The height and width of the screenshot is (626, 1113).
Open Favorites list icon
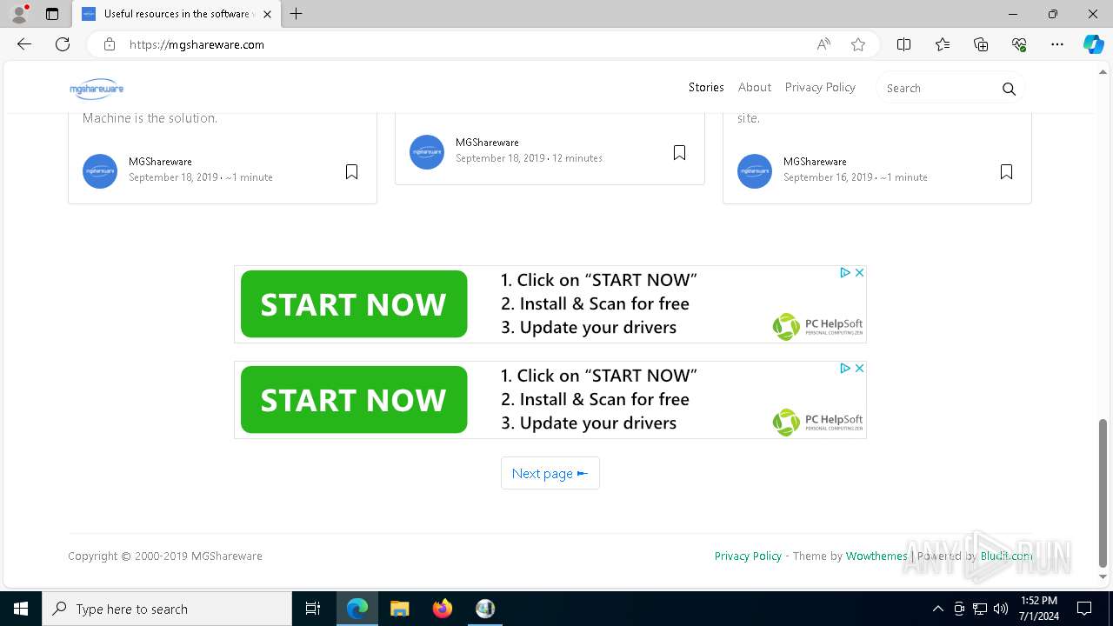(943, 44)
